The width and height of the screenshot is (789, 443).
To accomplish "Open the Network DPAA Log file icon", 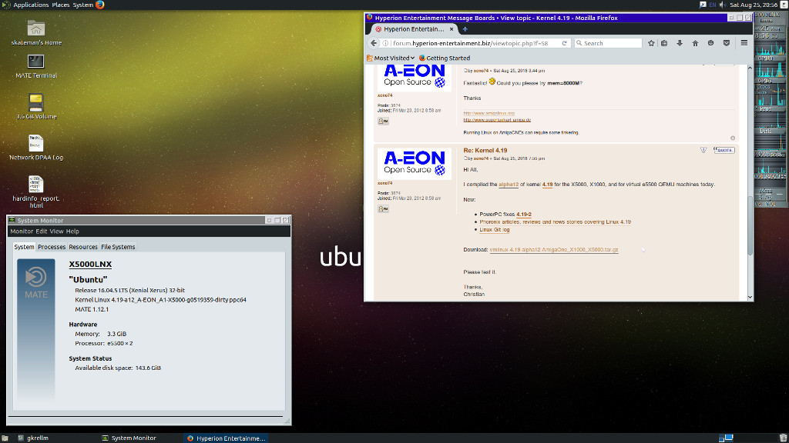I will pyautogui.click(x=35, y=143).
